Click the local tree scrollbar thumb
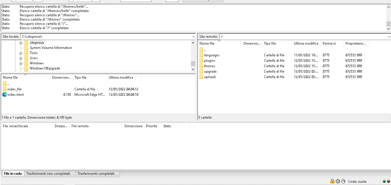 (193, 63)
